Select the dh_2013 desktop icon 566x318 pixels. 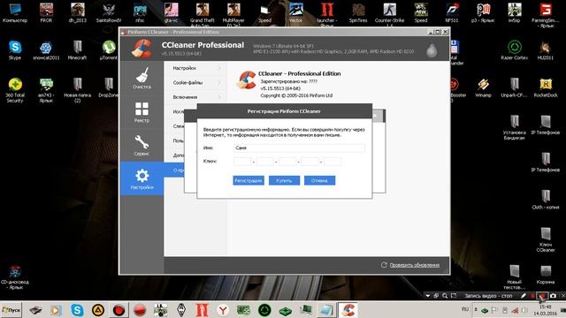pos(77,13)
